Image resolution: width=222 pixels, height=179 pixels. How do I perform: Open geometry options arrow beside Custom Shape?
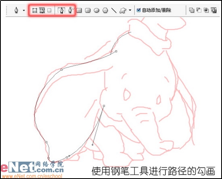[x=130, y=10]
